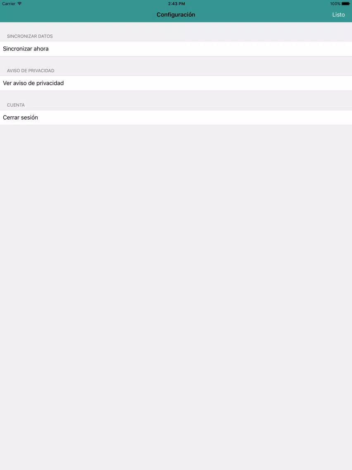This screenshot has height=470, width=352.
Task: Click the AVISO DE PRIVACIDAD section header
Action: coord(31,71)
